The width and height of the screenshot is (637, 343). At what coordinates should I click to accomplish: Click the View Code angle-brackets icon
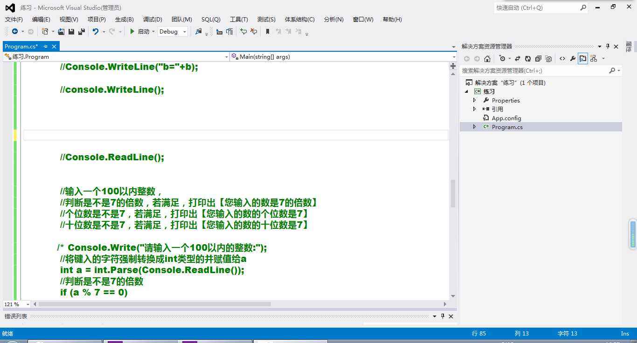(562, 58)
